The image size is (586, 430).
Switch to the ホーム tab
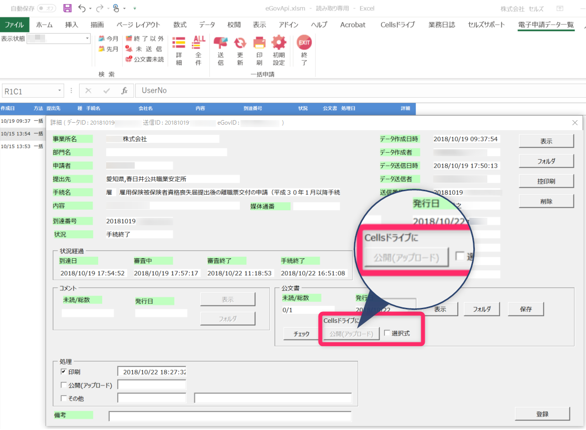pyautogui.click(x=44, y=25)
